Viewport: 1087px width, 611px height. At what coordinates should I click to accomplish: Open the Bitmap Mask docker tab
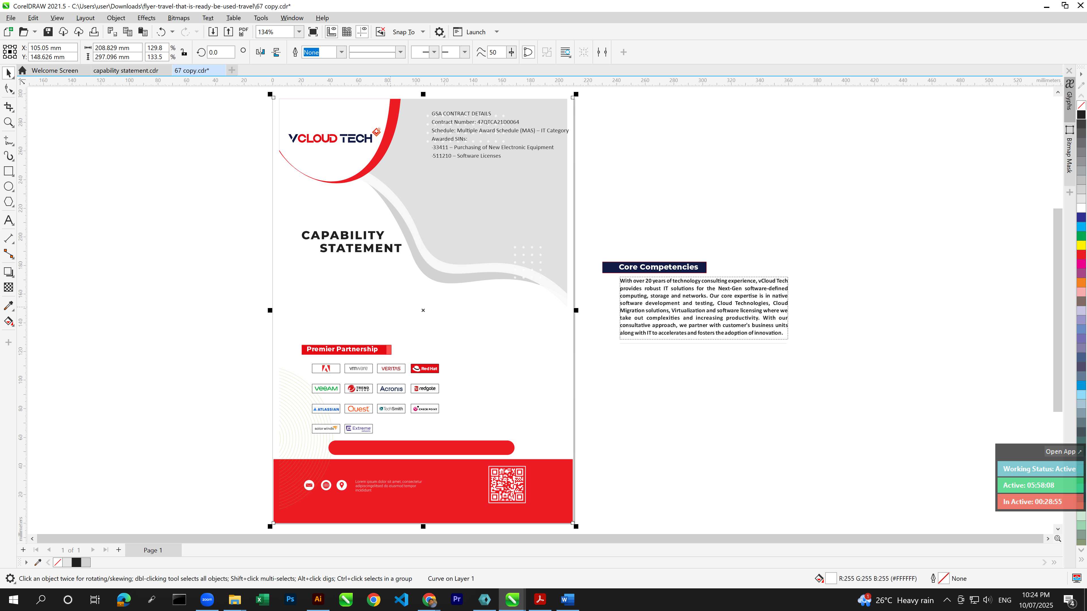1069,150
